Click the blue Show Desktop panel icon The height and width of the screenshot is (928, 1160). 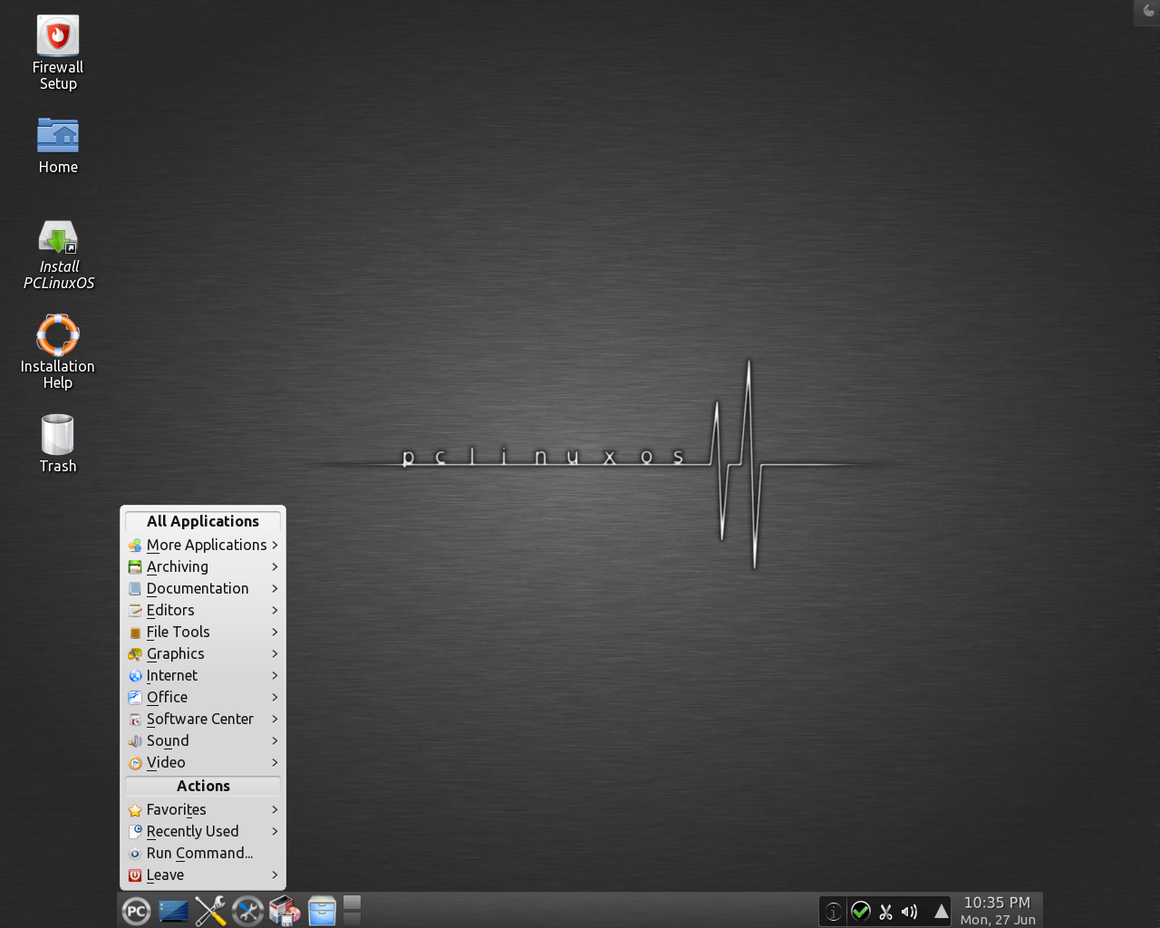(x=174, y=911)
